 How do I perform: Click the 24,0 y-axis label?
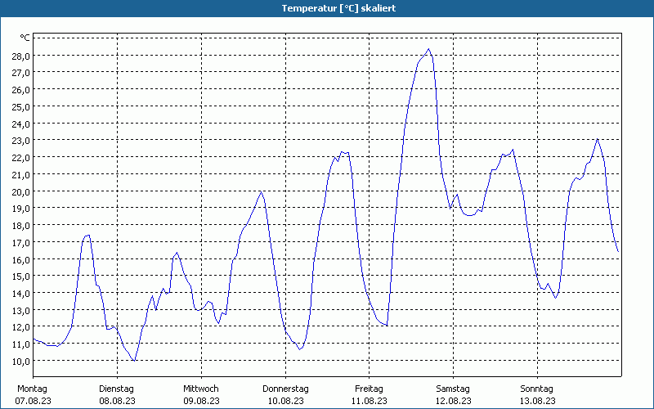pyautogui.click(x=21, y=124)
